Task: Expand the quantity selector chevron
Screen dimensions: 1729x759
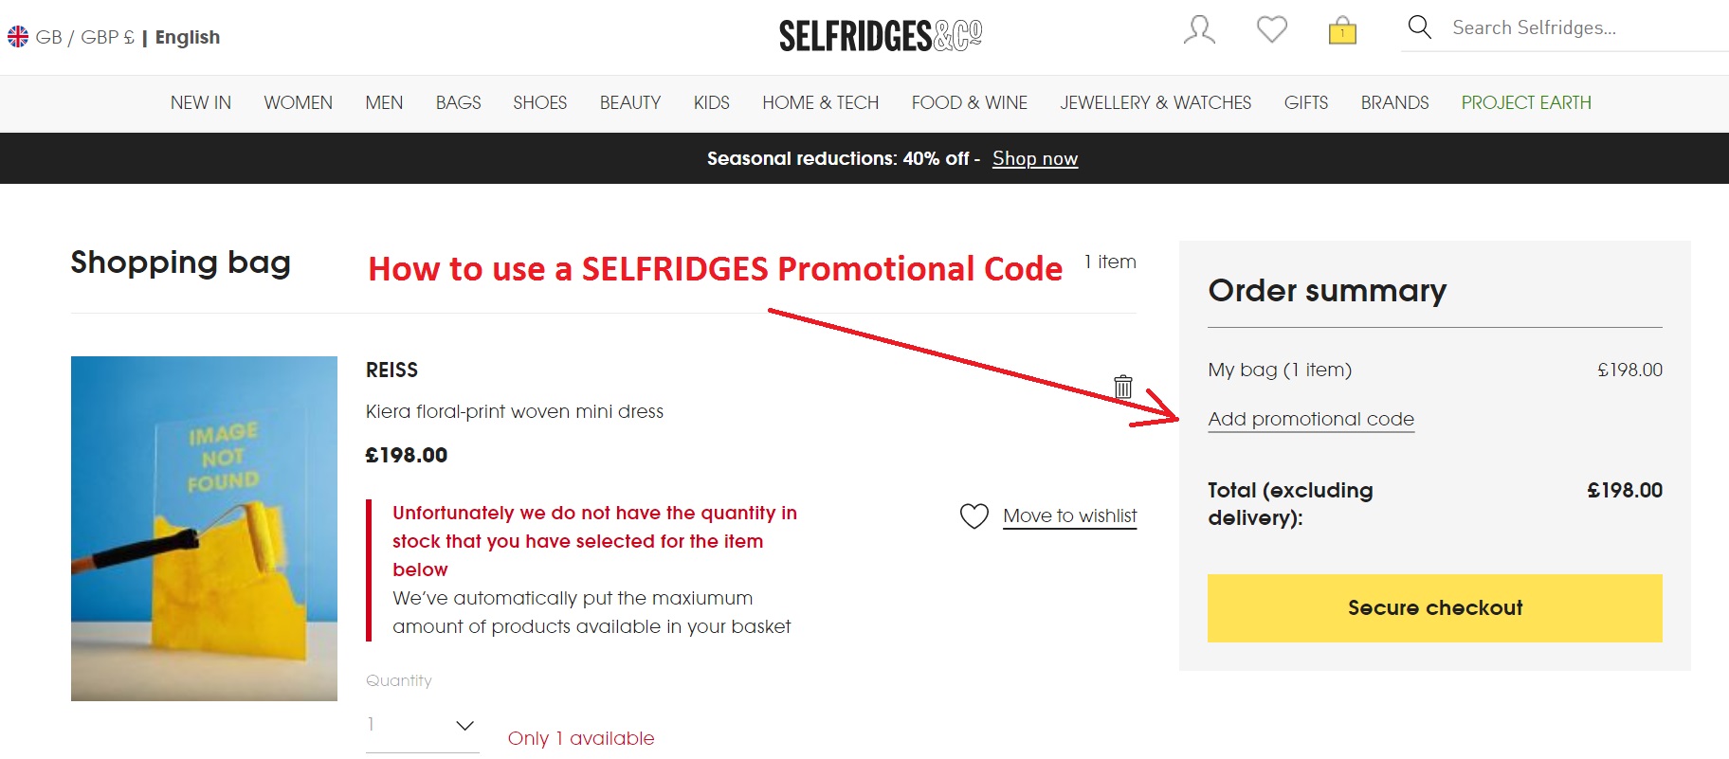Action: pos(464,725)
